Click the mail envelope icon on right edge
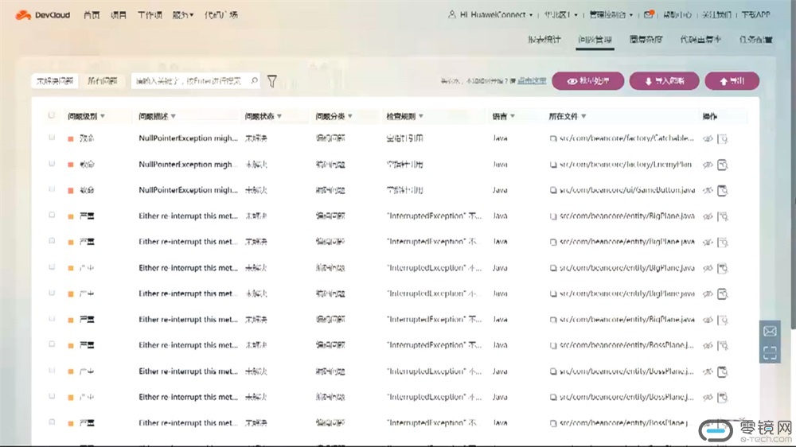Screen dimensions: 796x447 770,331
